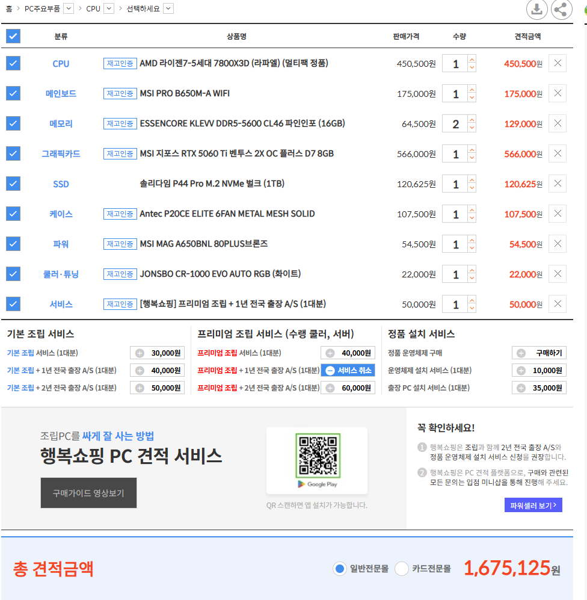
Task: Click product name 솔리다임 P44 Pro M.2 NVMe
Action: click(x=212, y=184)
